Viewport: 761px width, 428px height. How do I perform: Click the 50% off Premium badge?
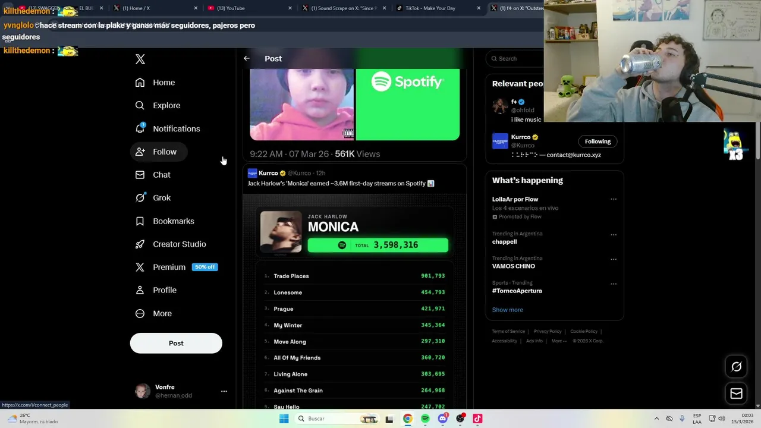pos(205,267)
